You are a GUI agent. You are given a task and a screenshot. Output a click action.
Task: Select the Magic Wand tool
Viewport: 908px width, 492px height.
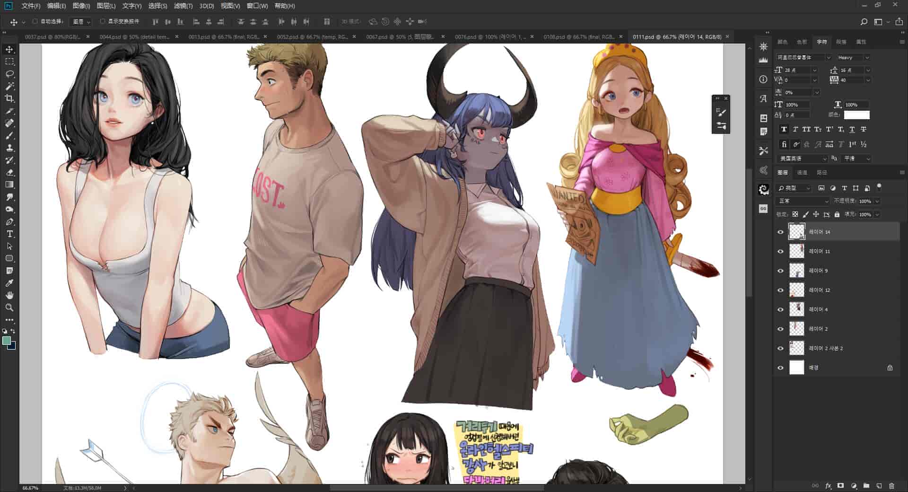tap(9, 86)
